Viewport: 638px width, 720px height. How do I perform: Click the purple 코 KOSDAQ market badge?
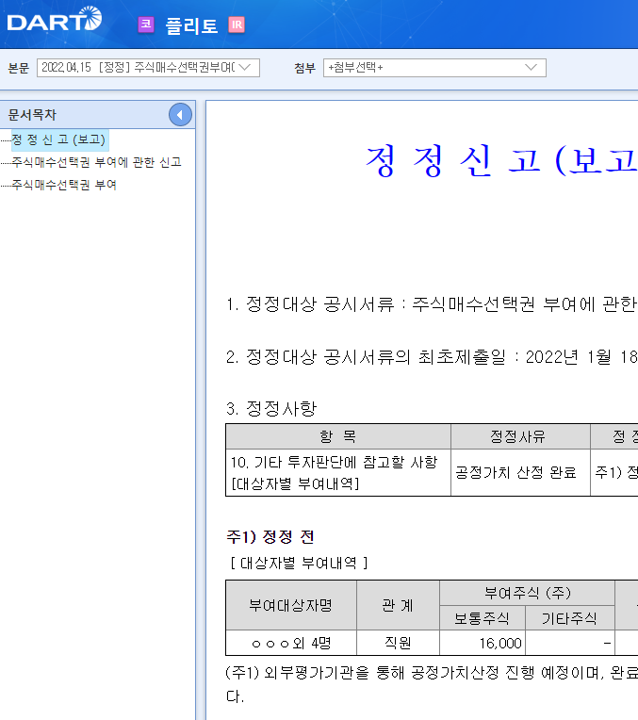[146, 25]
